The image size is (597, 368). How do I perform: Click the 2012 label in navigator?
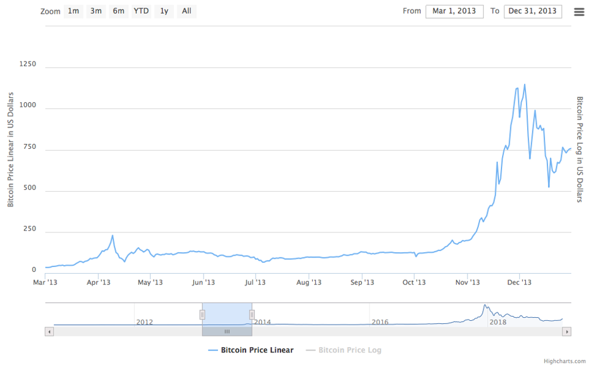point(144,322)
